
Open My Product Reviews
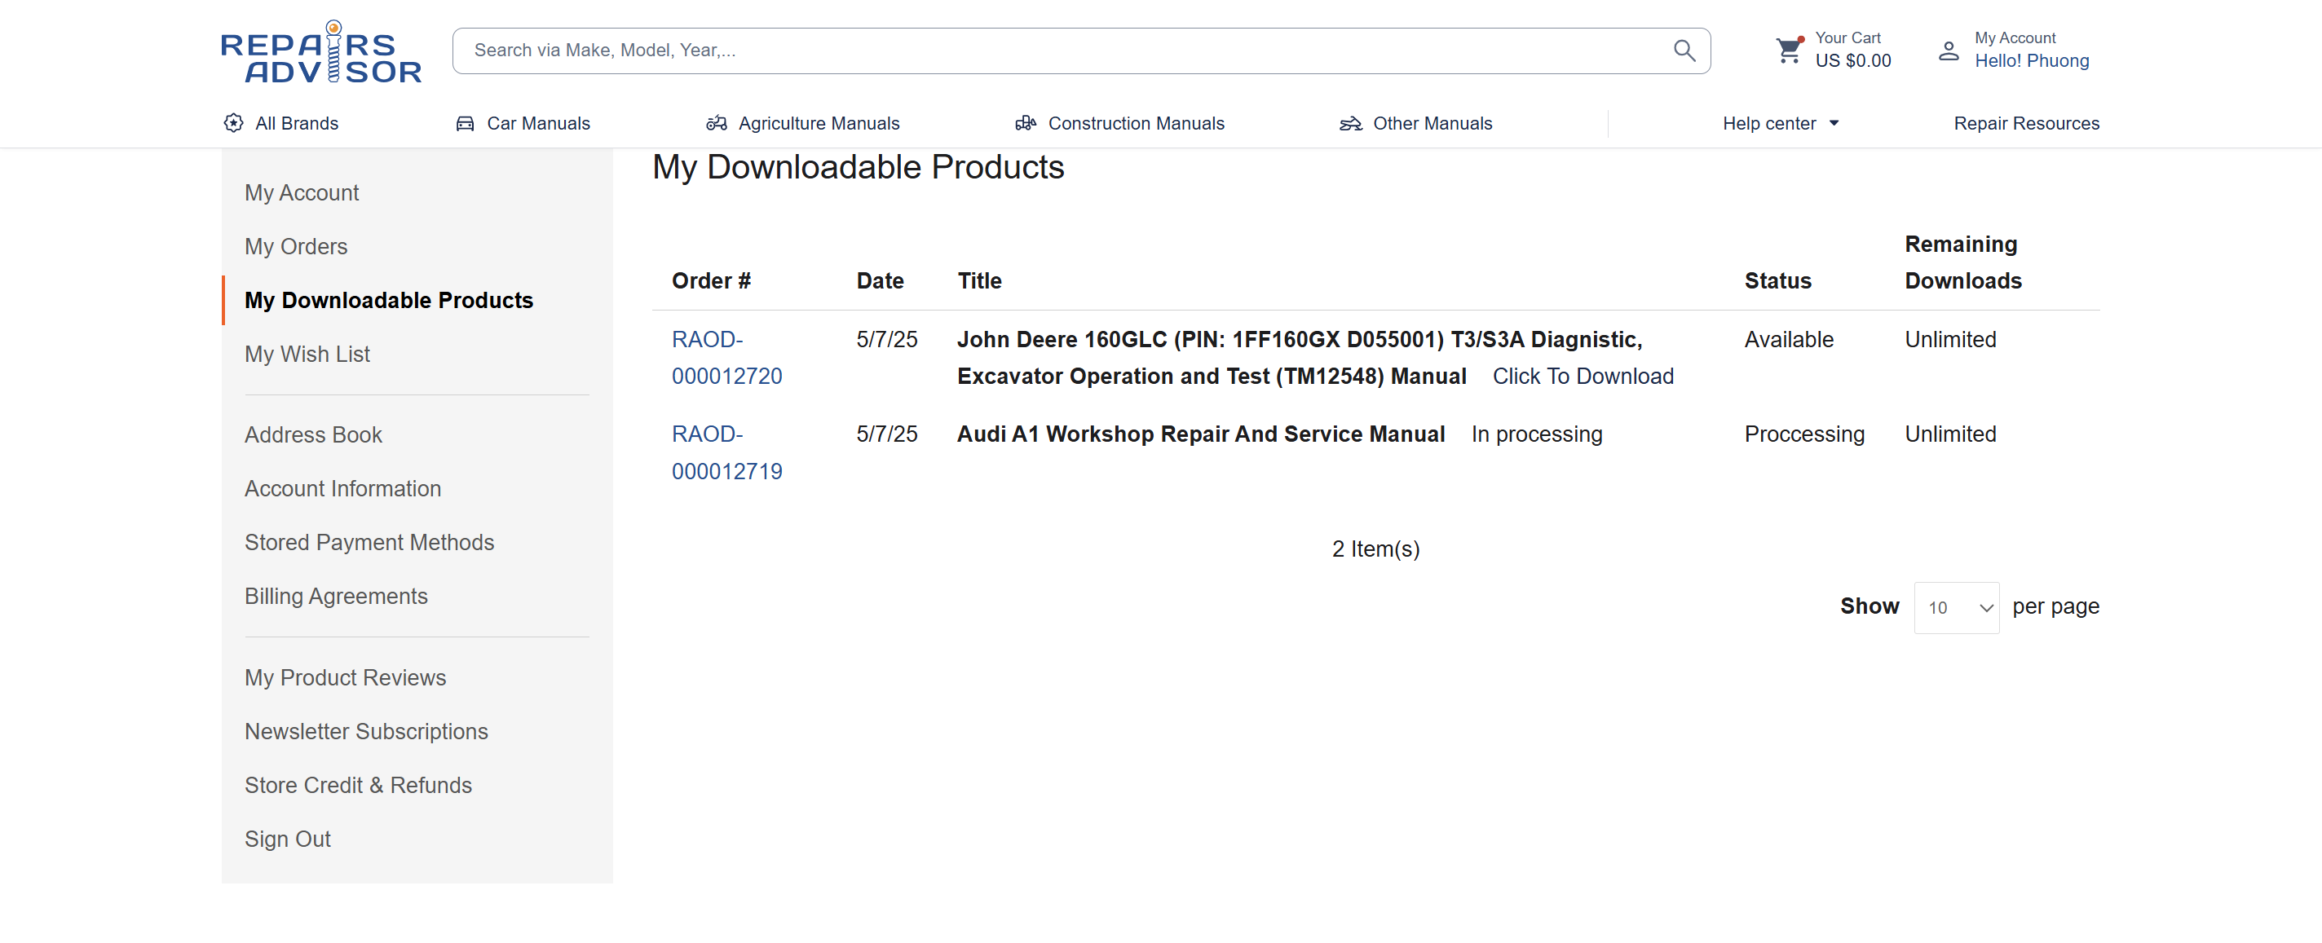coord(345,678)
